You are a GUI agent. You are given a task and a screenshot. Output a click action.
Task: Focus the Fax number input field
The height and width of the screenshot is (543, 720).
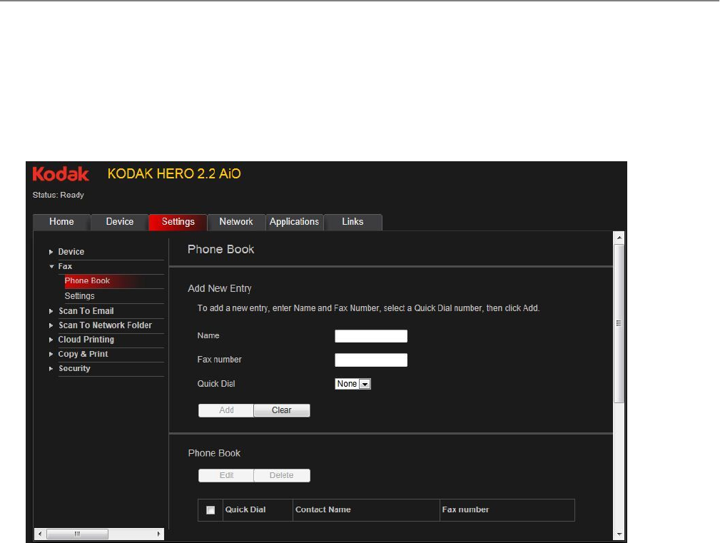click(371, 360)
